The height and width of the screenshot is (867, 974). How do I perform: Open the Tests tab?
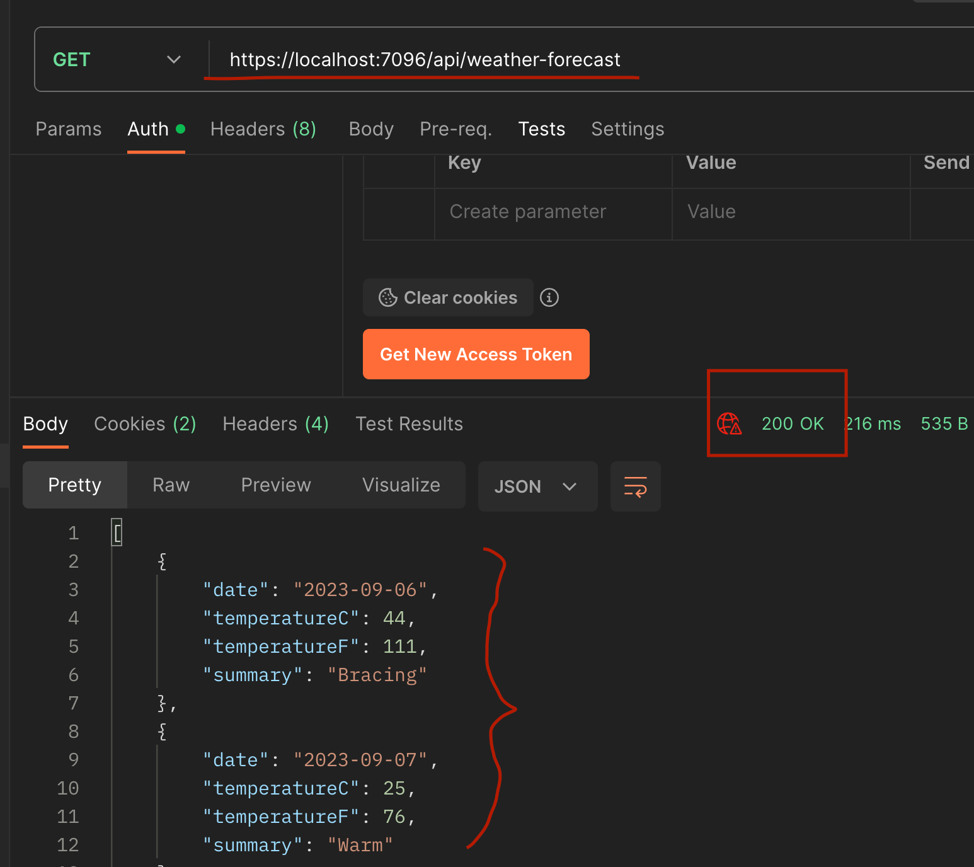click(541, 129)
